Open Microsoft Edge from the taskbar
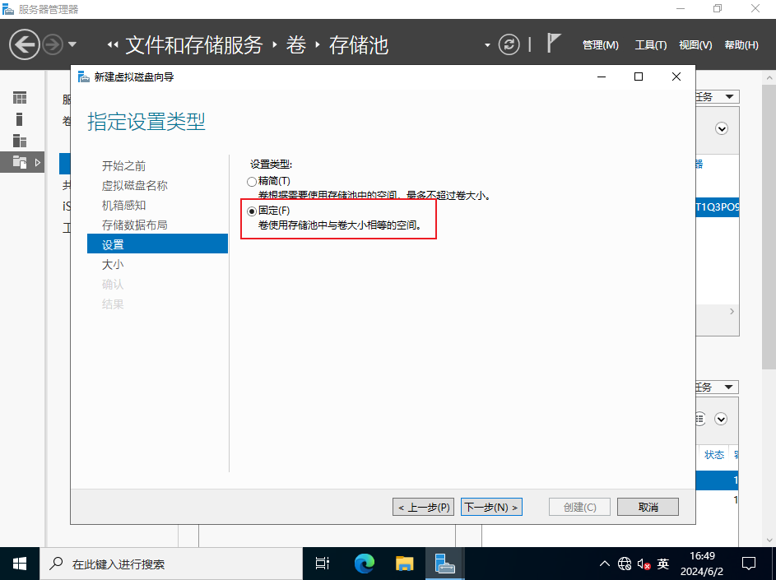Image resolution: width=776 pixels, height=580 pixels. [365, 564]
